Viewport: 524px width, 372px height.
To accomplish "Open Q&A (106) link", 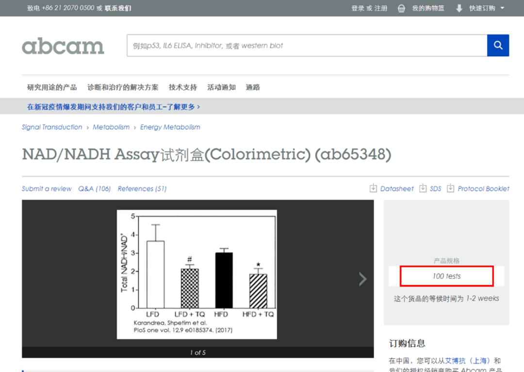I will pos(94,189).
